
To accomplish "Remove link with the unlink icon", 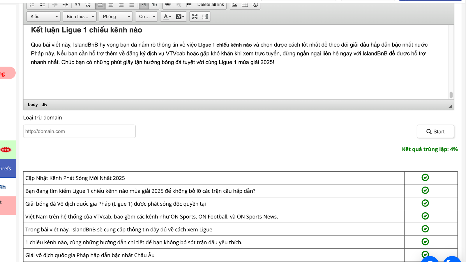I will pos(178,5).
